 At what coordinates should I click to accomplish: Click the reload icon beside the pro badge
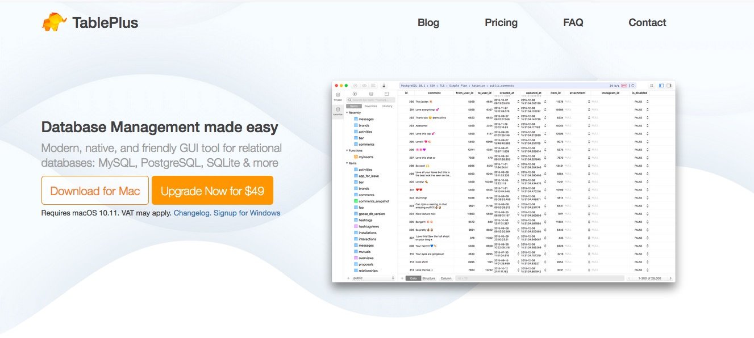pos(632,86)
